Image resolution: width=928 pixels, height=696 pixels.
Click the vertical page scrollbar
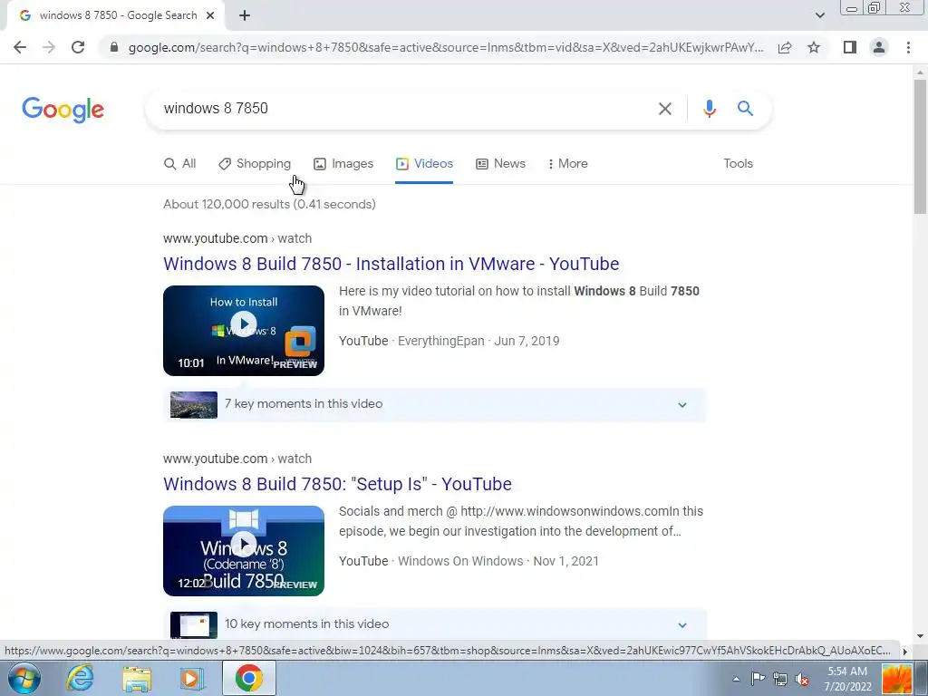(x=920, y=146)
